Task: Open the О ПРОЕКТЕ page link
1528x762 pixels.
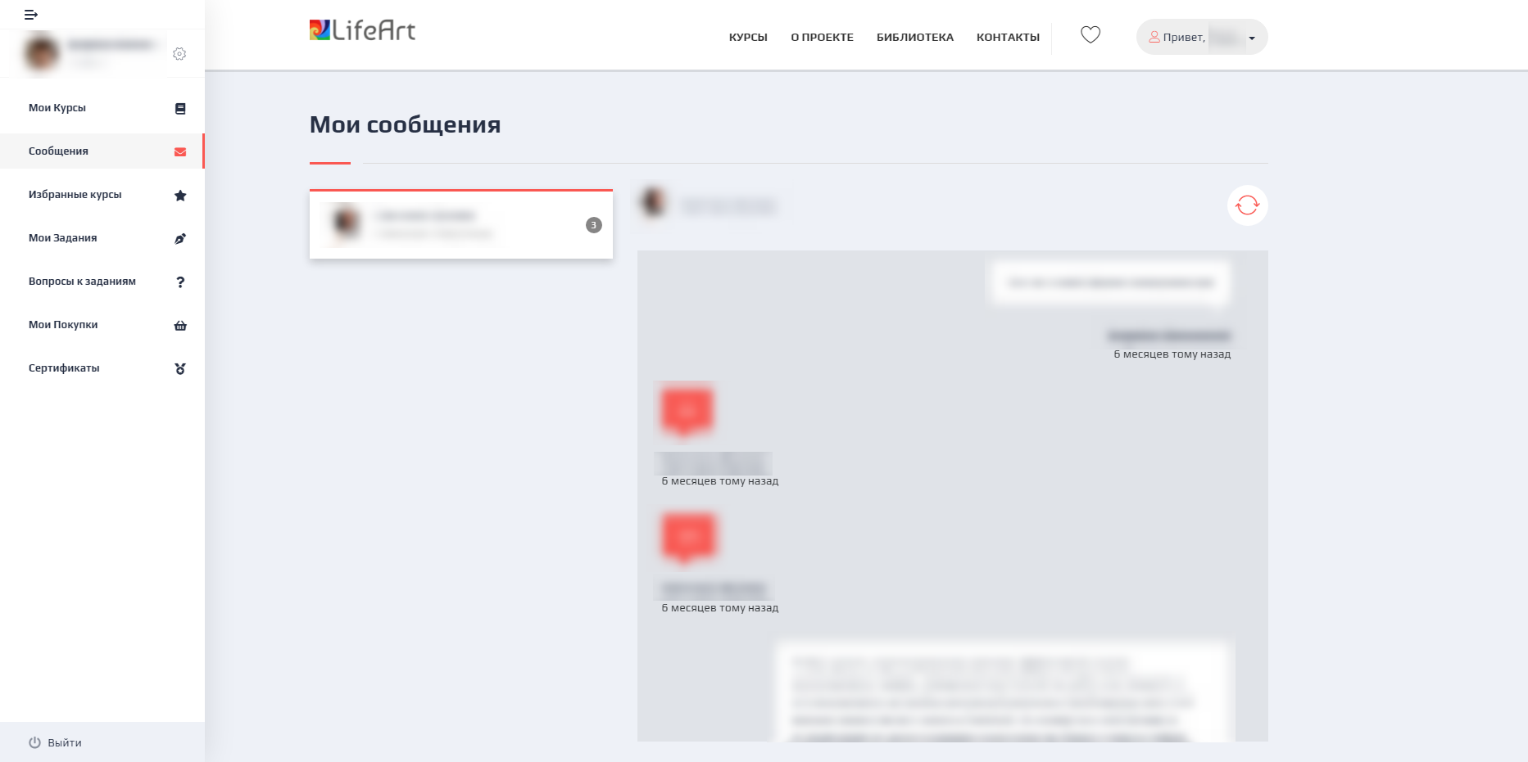Action: coord(822,38)
